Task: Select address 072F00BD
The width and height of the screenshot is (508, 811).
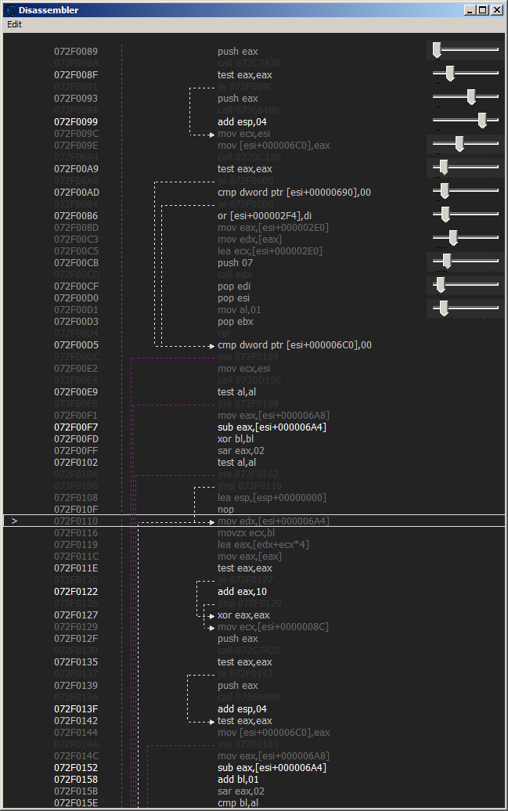Action: [x=76, y=228]
